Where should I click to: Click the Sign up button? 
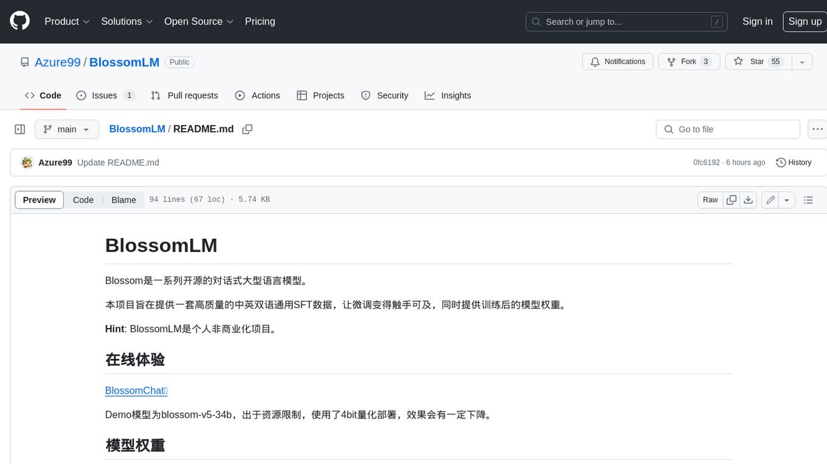(x=805, y=21)
